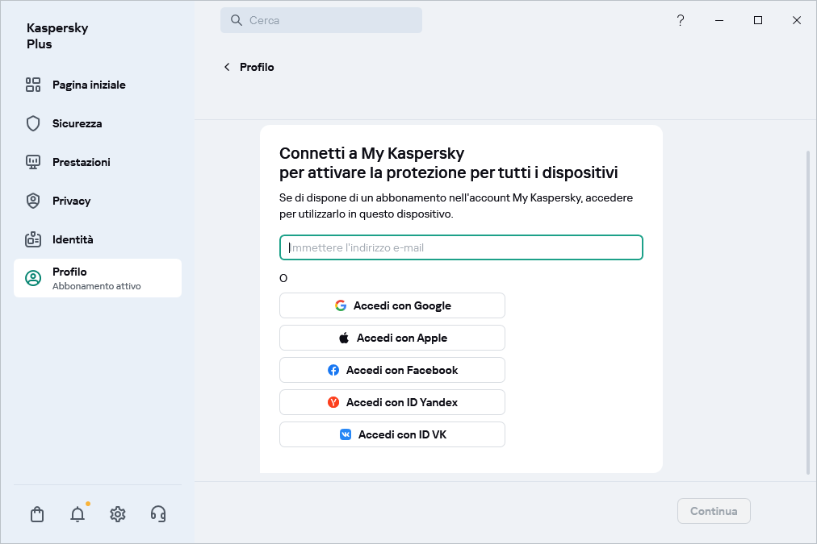Click the help question mark icon
Image resolution: width=817 pixels, height=544 pixels.
pyautogui.click(x=681, y=20)
